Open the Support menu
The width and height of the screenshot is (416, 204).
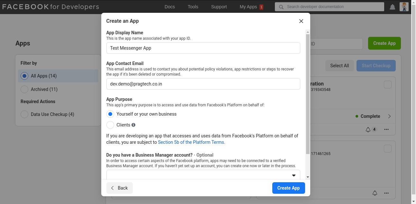pos(219,7)
